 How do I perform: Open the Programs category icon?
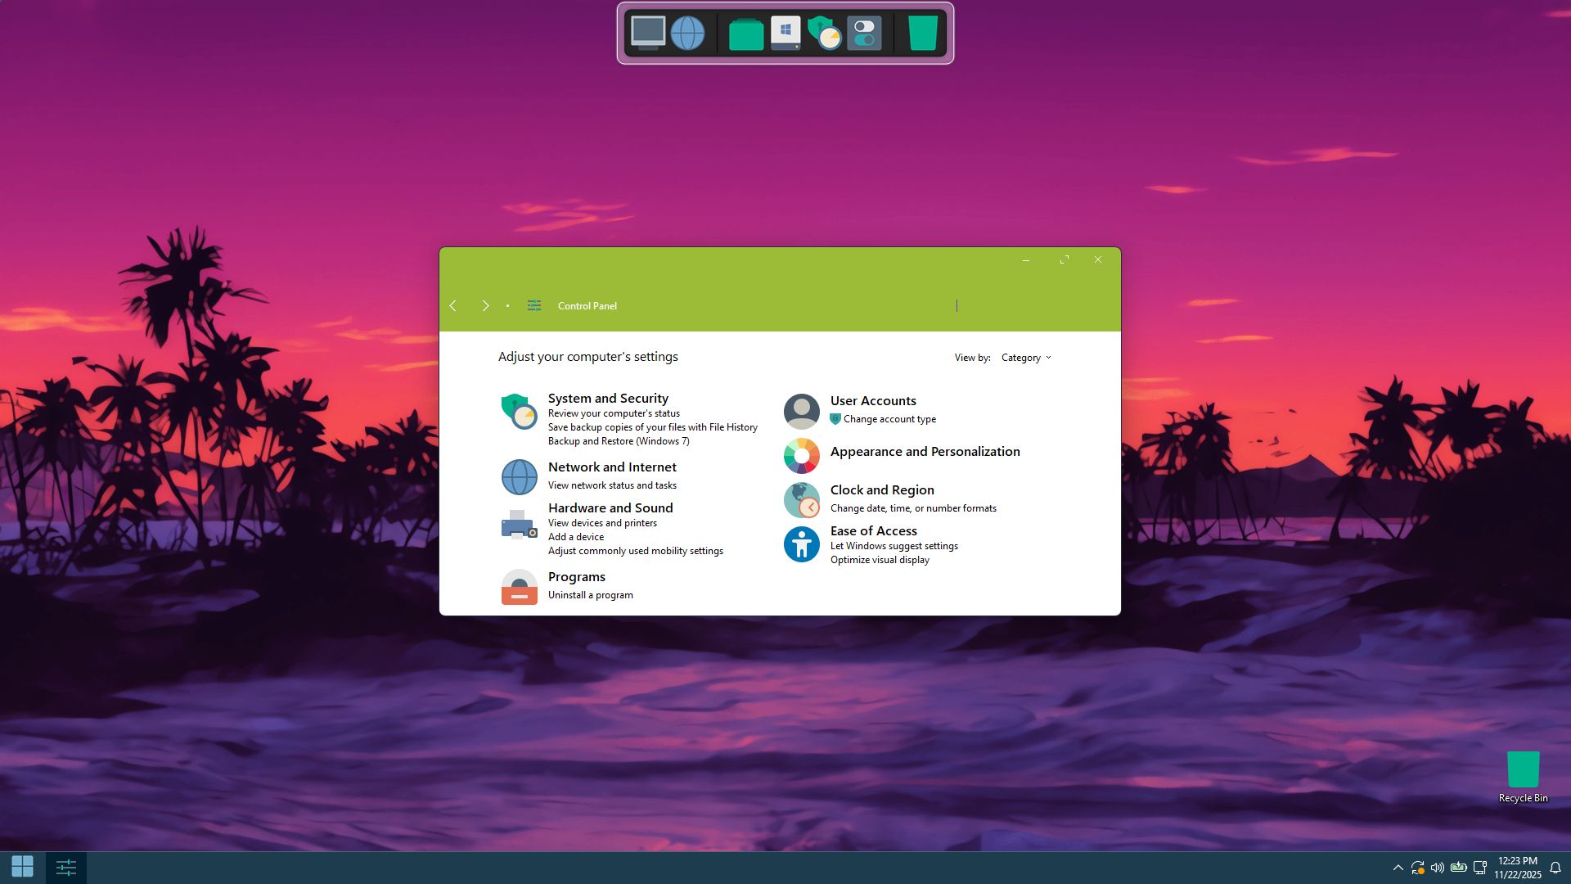pos(519,587)
